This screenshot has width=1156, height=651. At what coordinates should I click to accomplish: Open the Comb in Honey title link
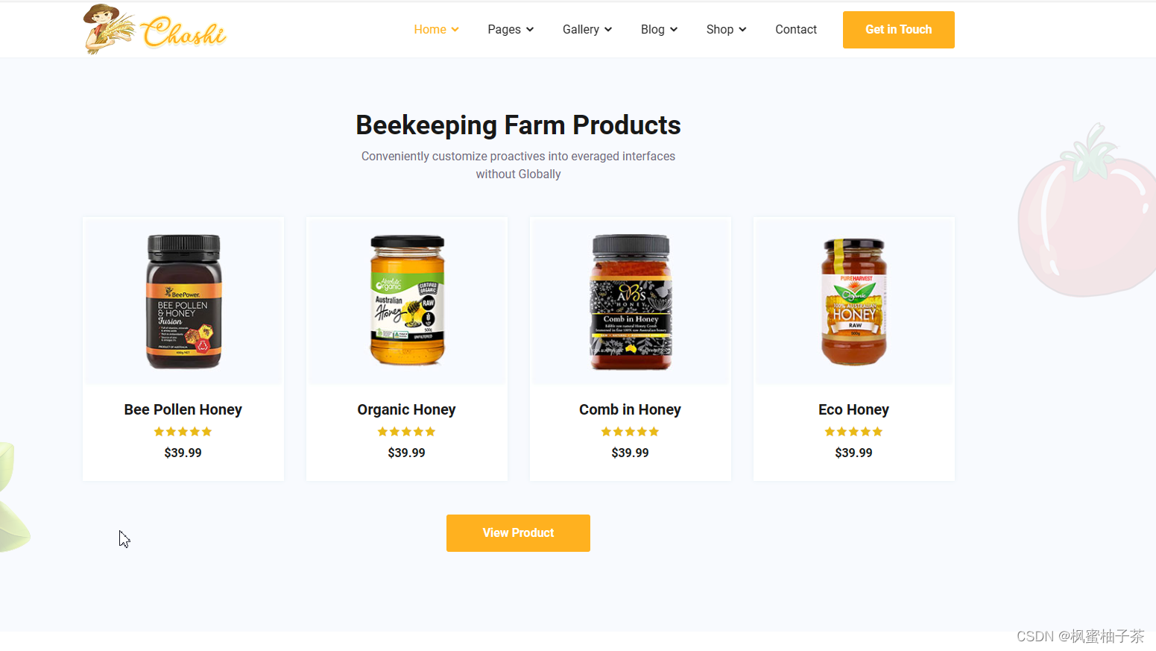[631, 409]
